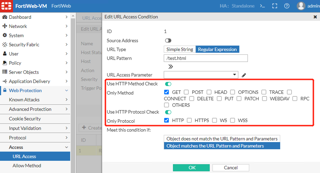320x173 pixels.
Task: Click the URL Pattern text field
Action: coord(205,58)
